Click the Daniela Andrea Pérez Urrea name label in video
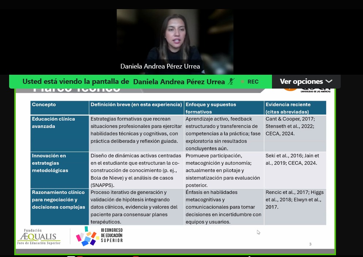363x257 pixels. click(x=160, y=66)
